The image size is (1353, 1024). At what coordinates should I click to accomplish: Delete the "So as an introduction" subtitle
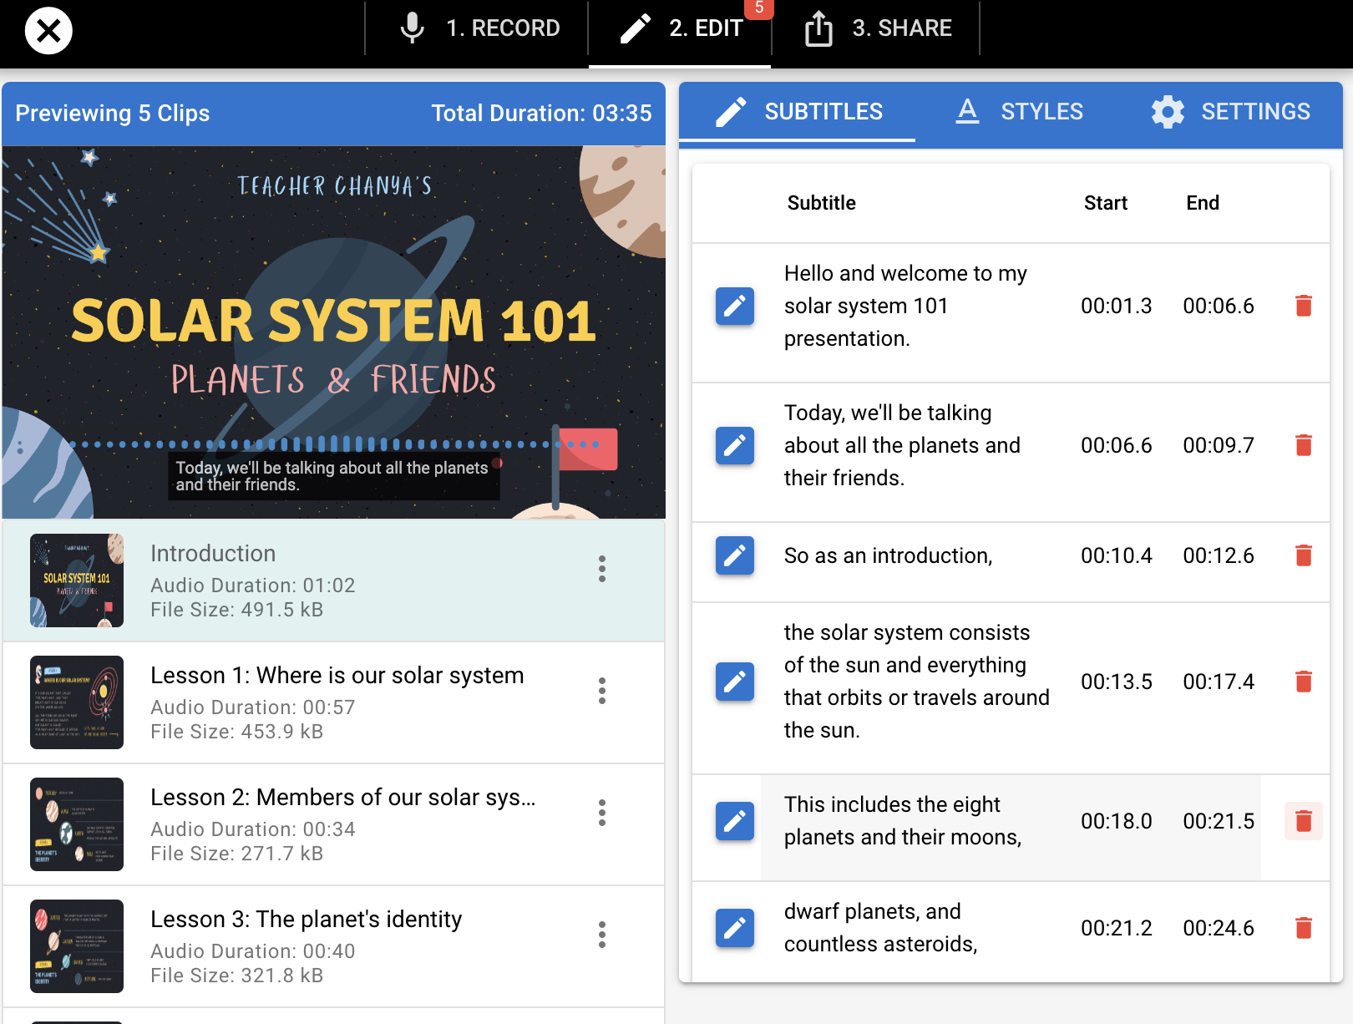pyautogui.click(x=1303, y=555)
